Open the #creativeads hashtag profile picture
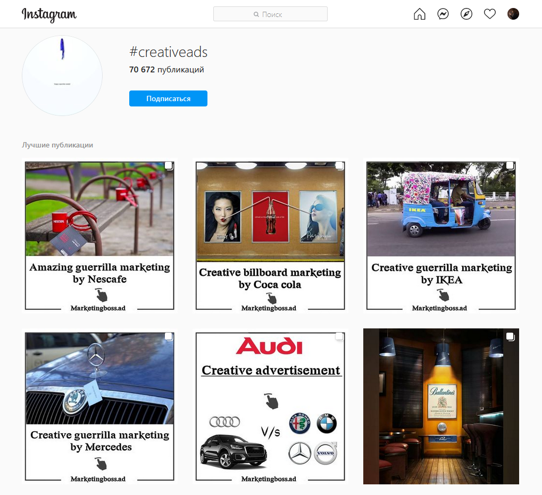 pyautogui.click(x=62, y=76)
